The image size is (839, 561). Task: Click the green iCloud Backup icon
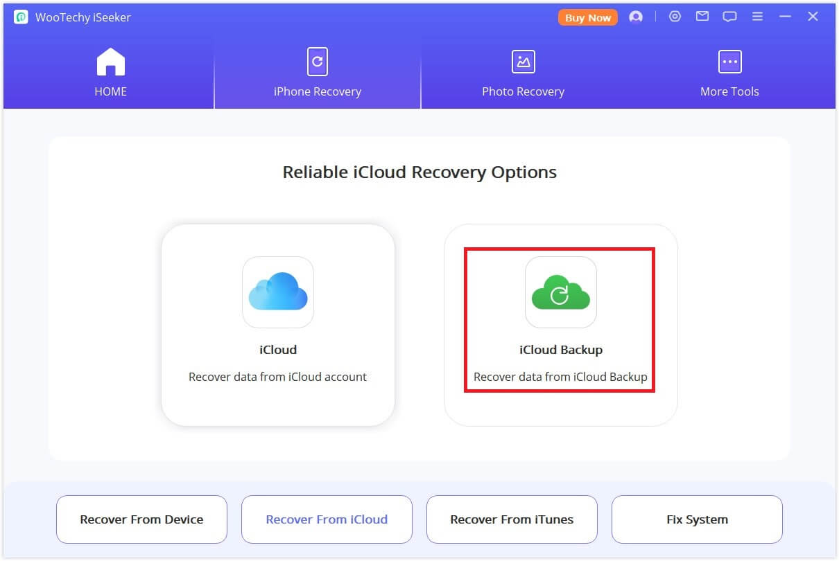(560, 292)
